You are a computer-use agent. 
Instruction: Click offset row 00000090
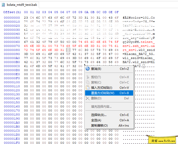click(12, 54)
